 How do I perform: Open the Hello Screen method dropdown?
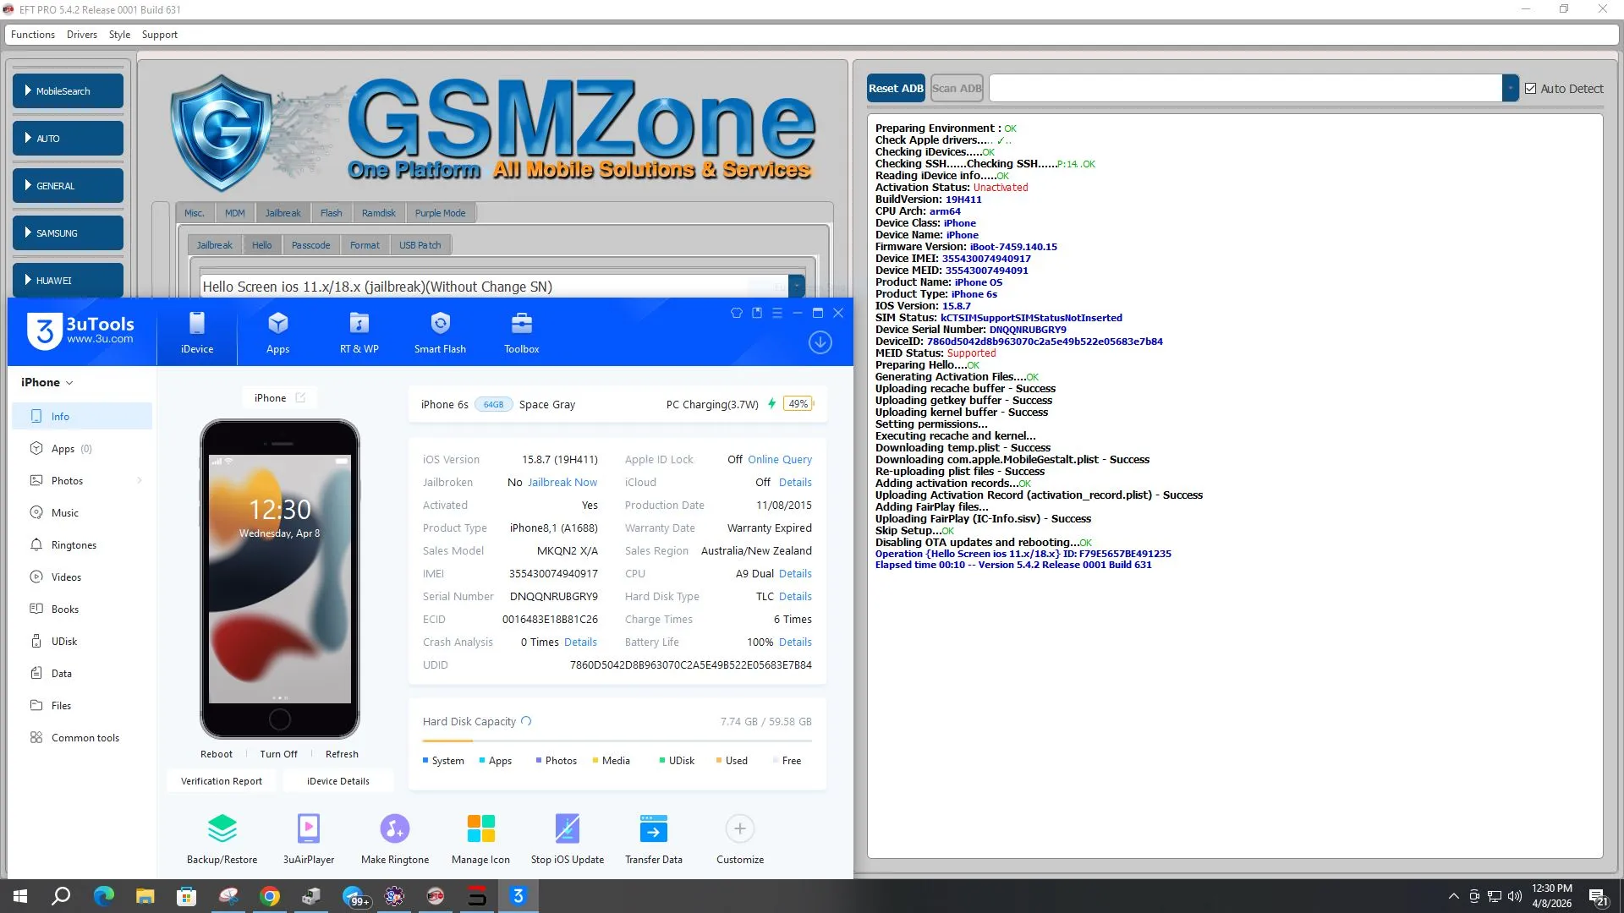(x=796, y=287)
